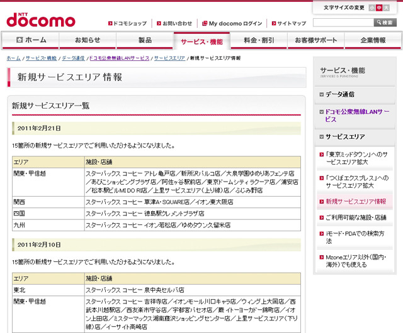Open the お知らせ tab

88,40
